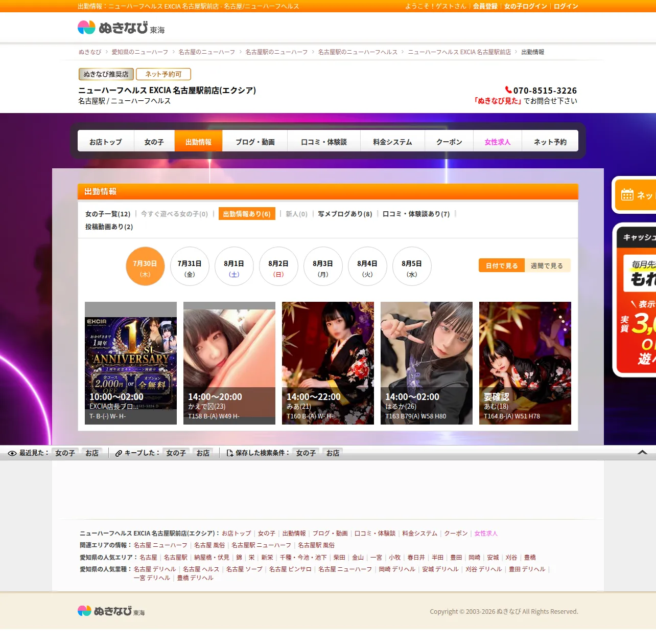The height and width of the screenshot is (644, 656).
Task: Open キープした 女の子 list
Action: click(x=176, y=453)
